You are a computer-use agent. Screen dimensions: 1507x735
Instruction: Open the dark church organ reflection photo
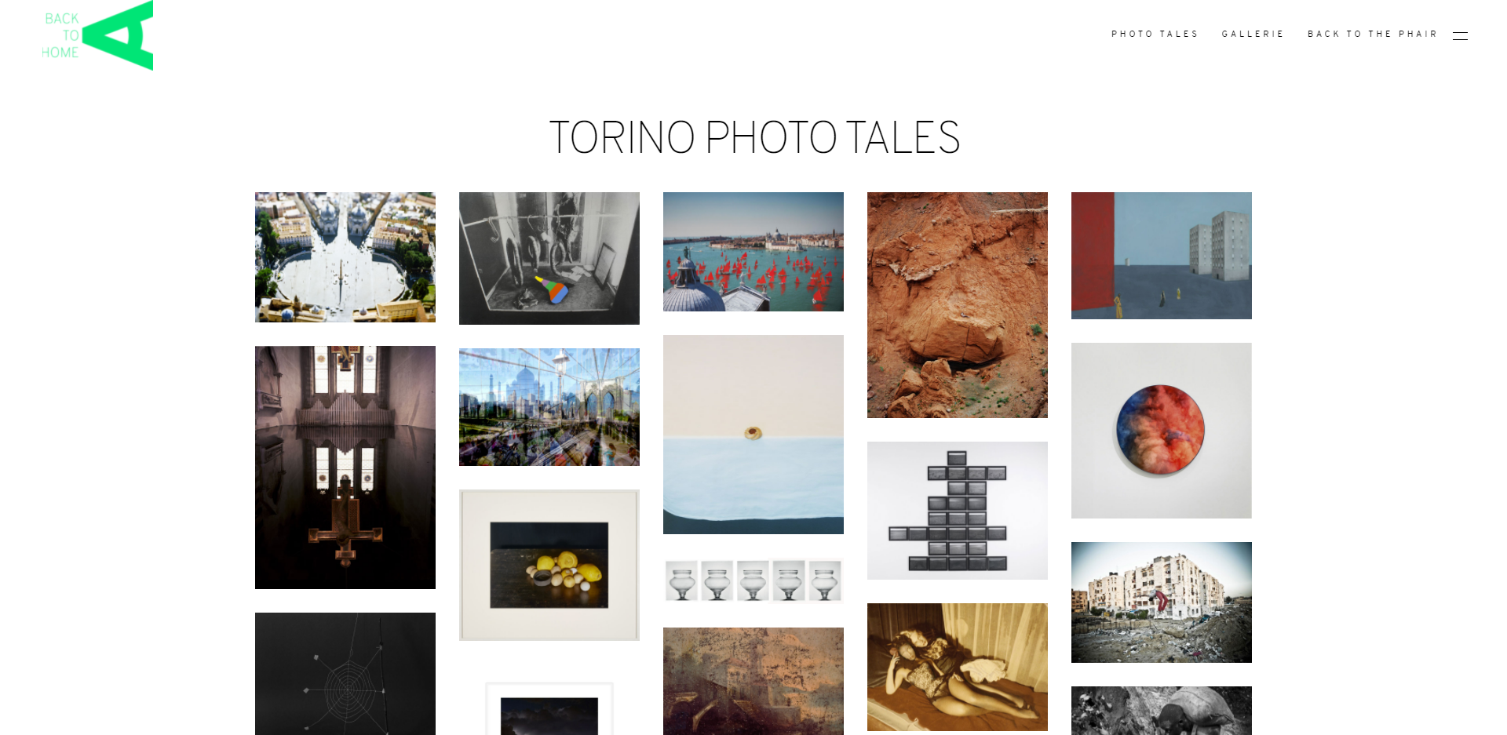click(345, 468)
